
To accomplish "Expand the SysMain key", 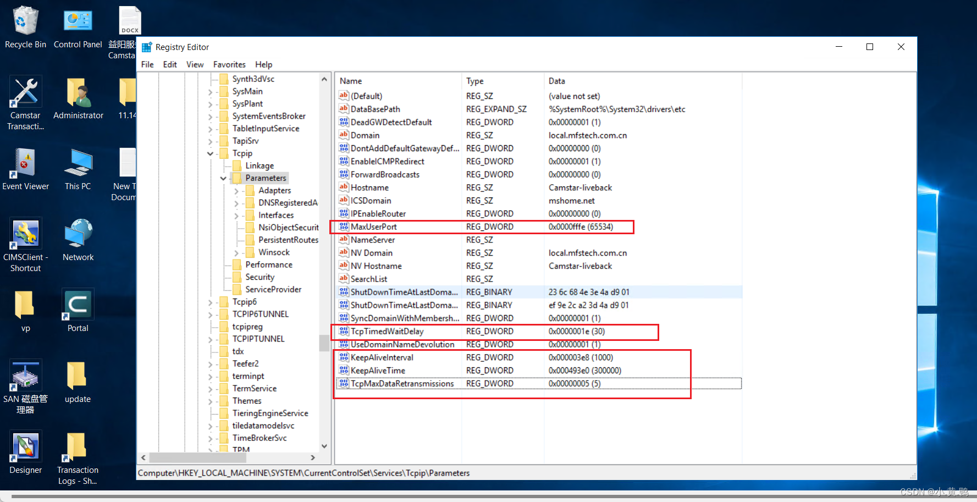I will [210, 92].
